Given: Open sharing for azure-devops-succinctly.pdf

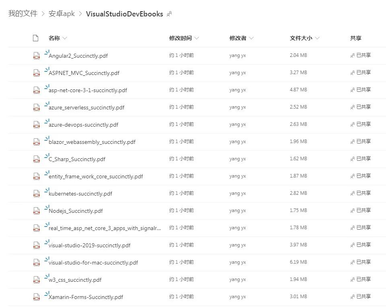Looking at the screenshot, I should 361,124.
